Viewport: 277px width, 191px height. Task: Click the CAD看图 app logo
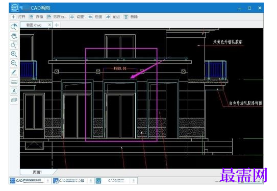coord(15,8)
